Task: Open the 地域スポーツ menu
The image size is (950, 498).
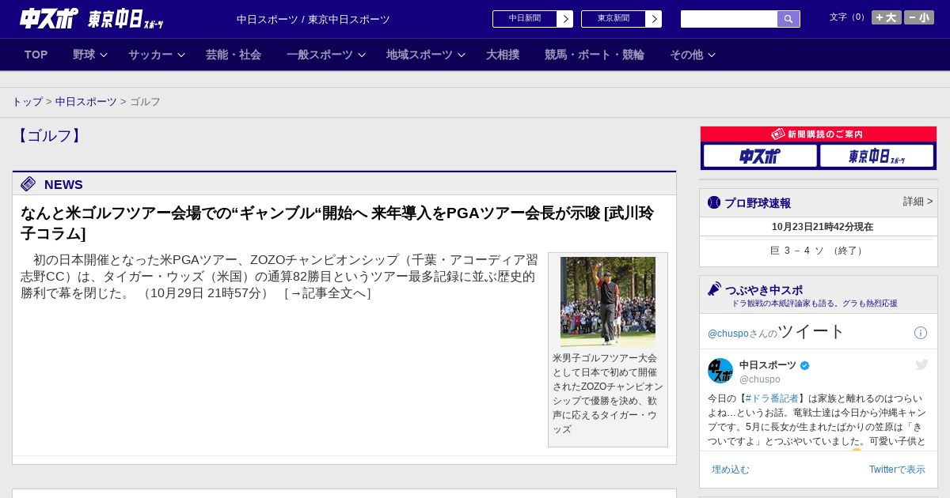Action: click(420, 55)
